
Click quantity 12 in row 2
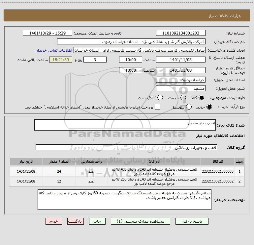(x=59, y=181)
